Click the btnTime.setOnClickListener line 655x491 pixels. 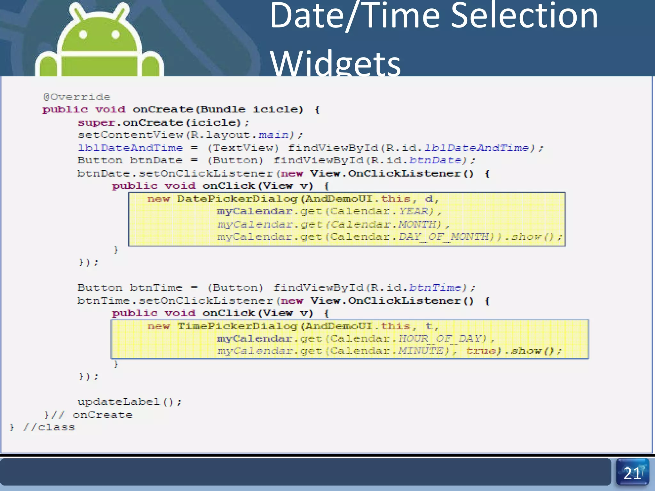(x=283, y=301)
